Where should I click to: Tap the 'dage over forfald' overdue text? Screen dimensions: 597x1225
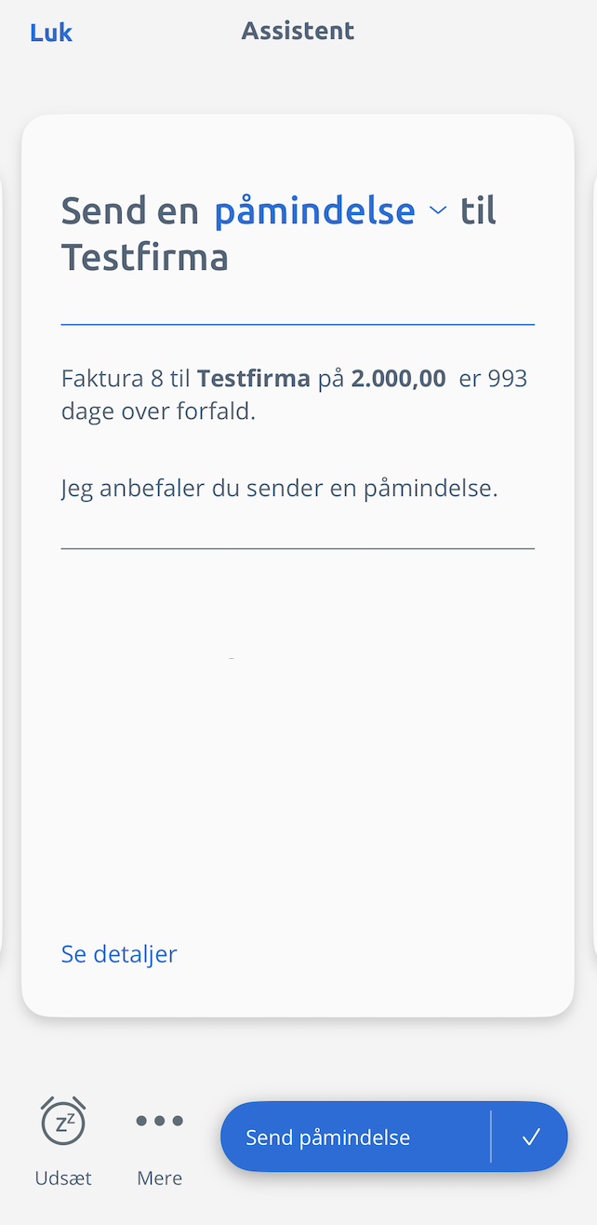[158, 411]
